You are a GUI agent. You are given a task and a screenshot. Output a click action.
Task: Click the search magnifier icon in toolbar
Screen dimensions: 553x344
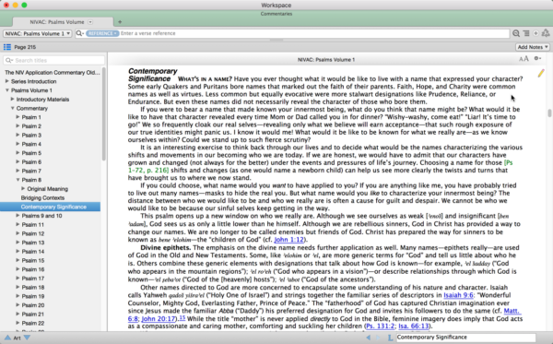point(516,33)
